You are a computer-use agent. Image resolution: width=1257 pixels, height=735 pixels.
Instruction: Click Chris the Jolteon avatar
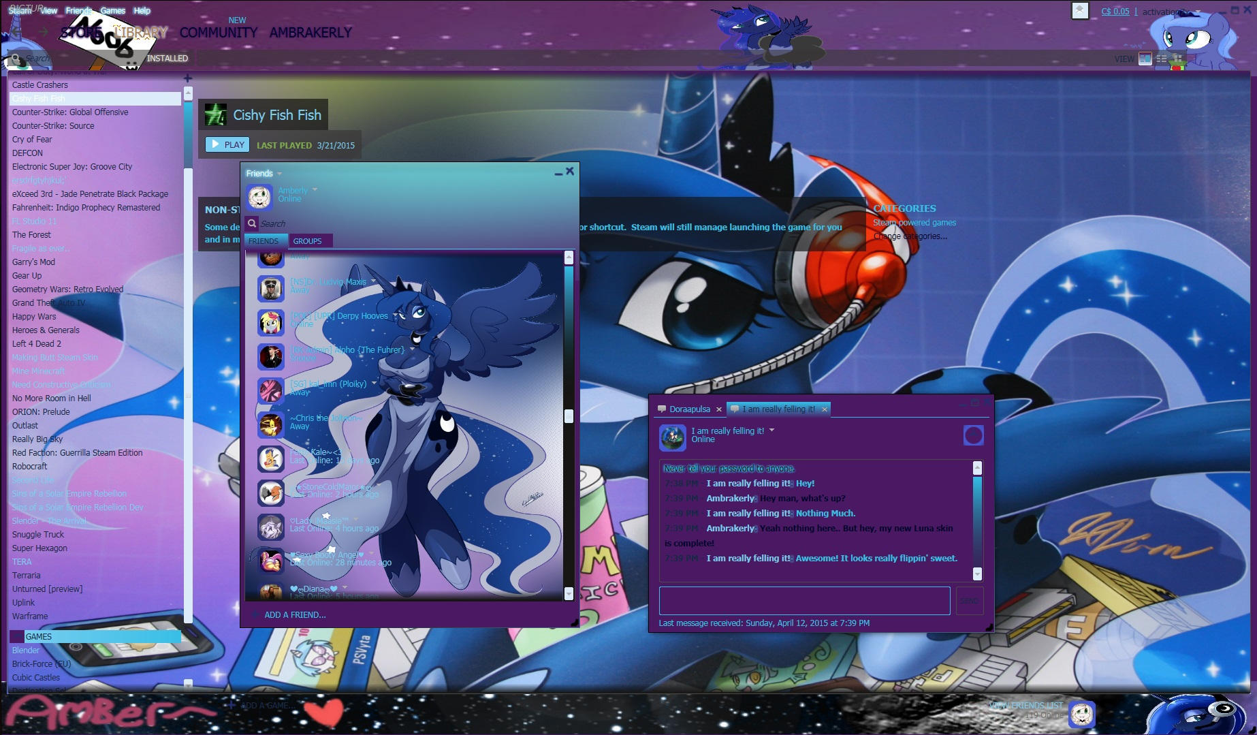(270, 424)
